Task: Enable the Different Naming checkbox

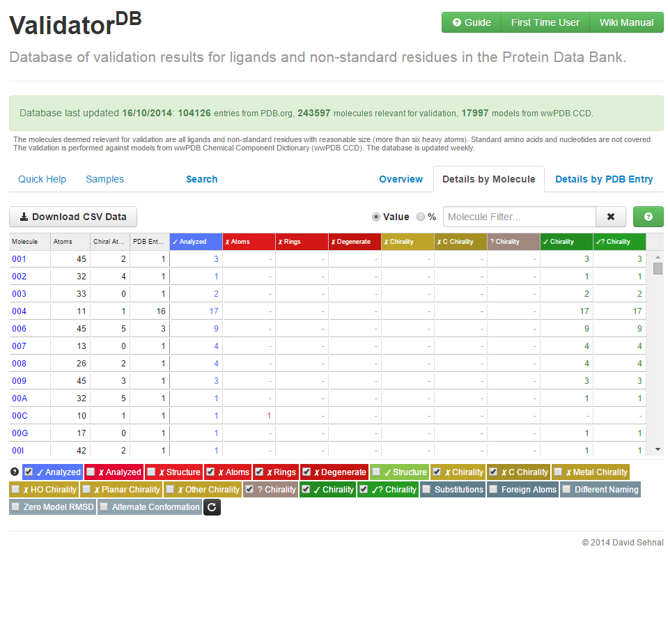Action: click(x=566, y=489)
